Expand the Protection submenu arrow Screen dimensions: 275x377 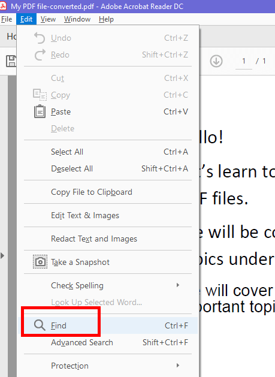(x=178, y=366)
